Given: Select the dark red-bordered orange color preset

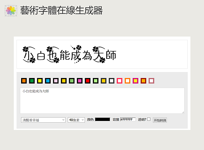Looking at the screenshot, I should 143,81.
